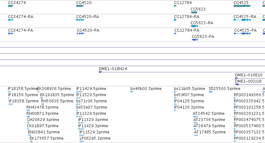Select the SD25503.5prime EST glyph
This screenshot has height=143, width=265.
click(x=211, y=92)
